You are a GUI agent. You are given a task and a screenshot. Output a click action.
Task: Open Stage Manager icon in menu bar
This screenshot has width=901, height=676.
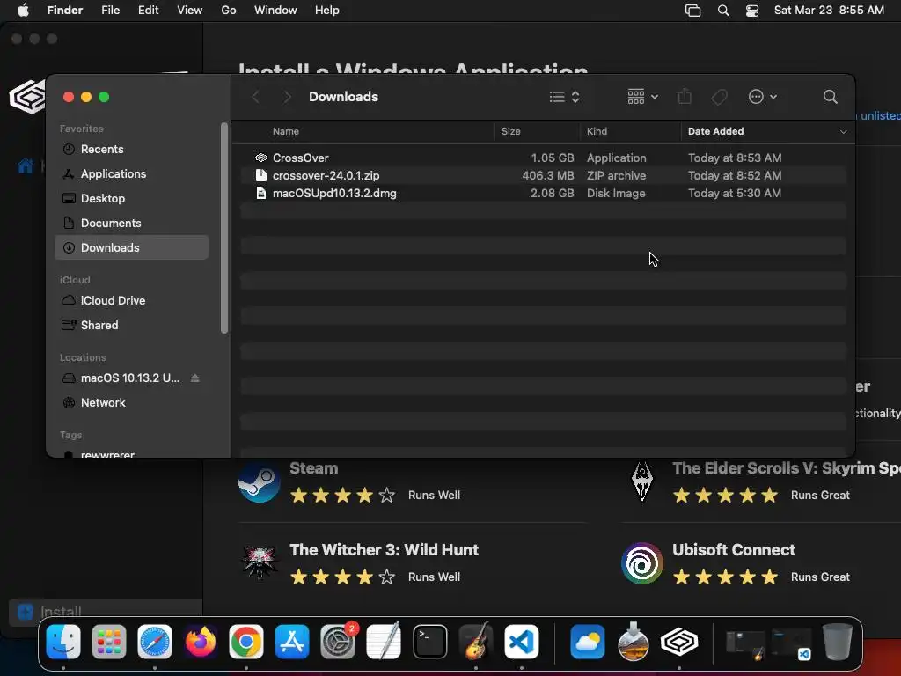[693, 11]
